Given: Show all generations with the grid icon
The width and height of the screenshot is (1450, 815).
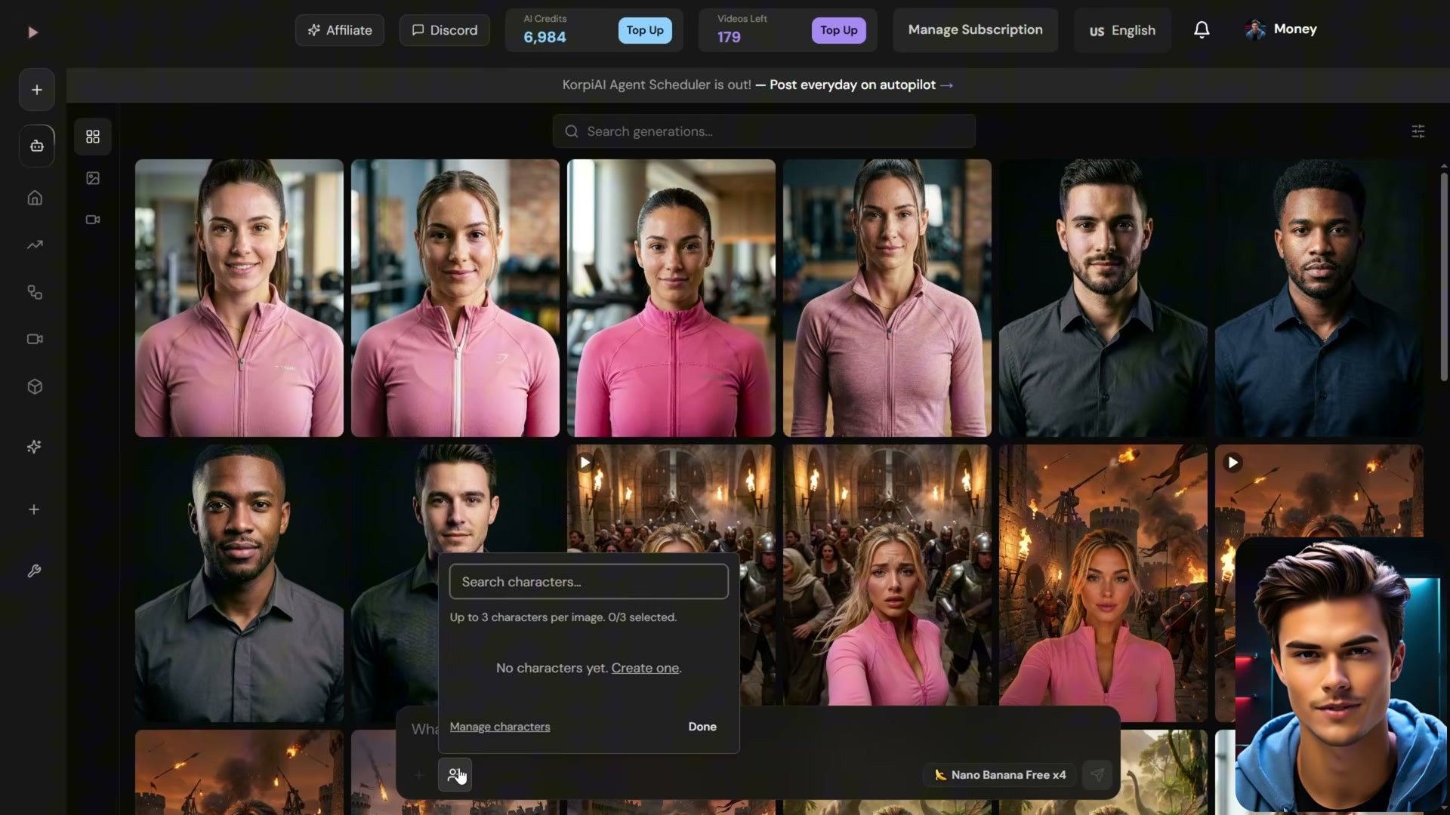Looking at the screenshot, I should tap(93, 137).
